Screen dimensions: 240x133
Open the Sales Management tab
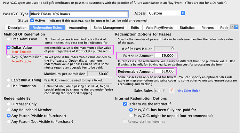pyautogui.click(x=109, y=28)
